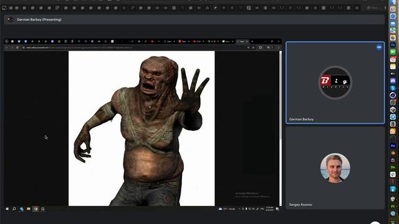Open Photos from the macOS dock
This screenshot has width=399, height=224.
pyautogui.click(x=393, y=37)
